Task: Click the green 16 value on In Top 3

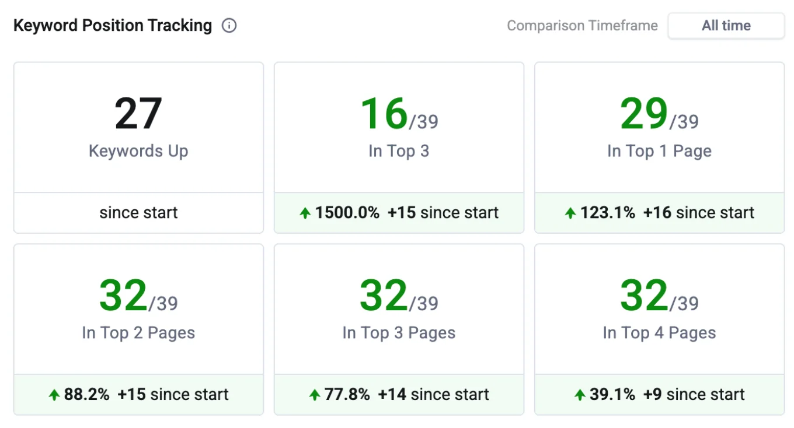Action: tap(385, 113)
